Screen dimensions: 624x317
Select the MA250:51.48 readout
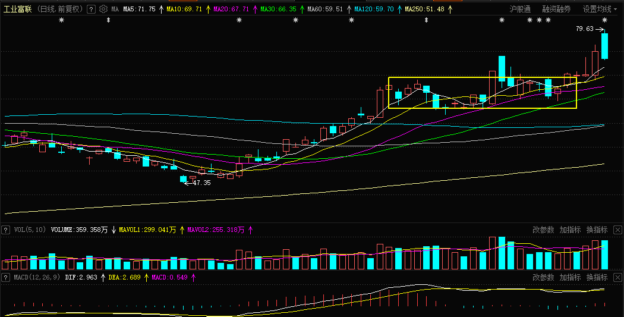tap(425, 9)
